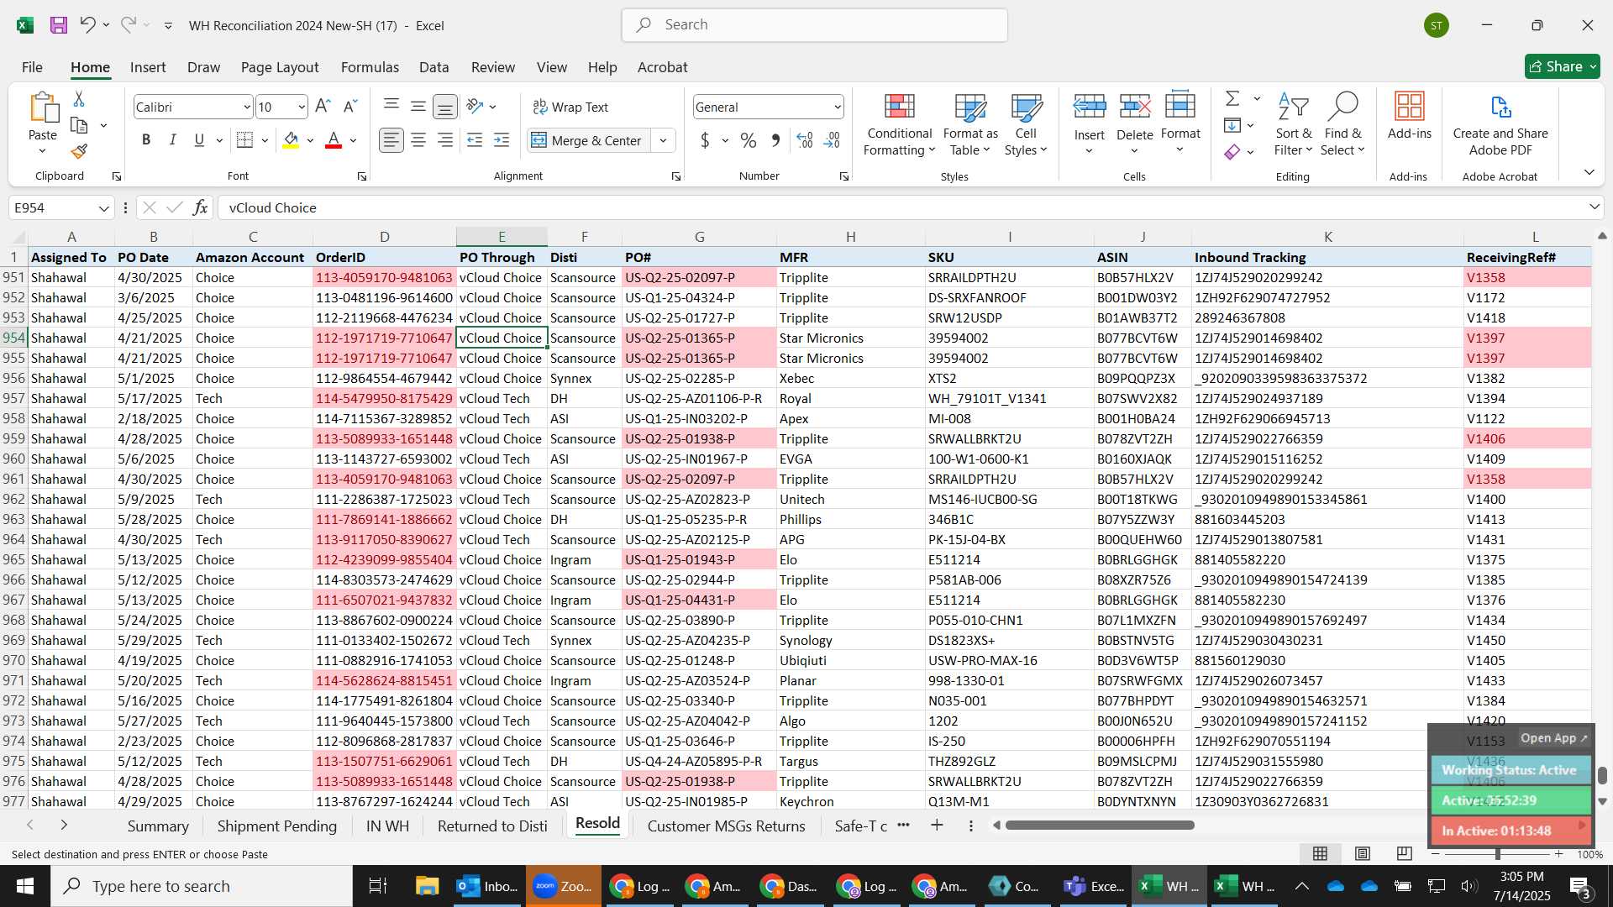
Task: Click Decrease Font Size icon
Action: point(350,107)
